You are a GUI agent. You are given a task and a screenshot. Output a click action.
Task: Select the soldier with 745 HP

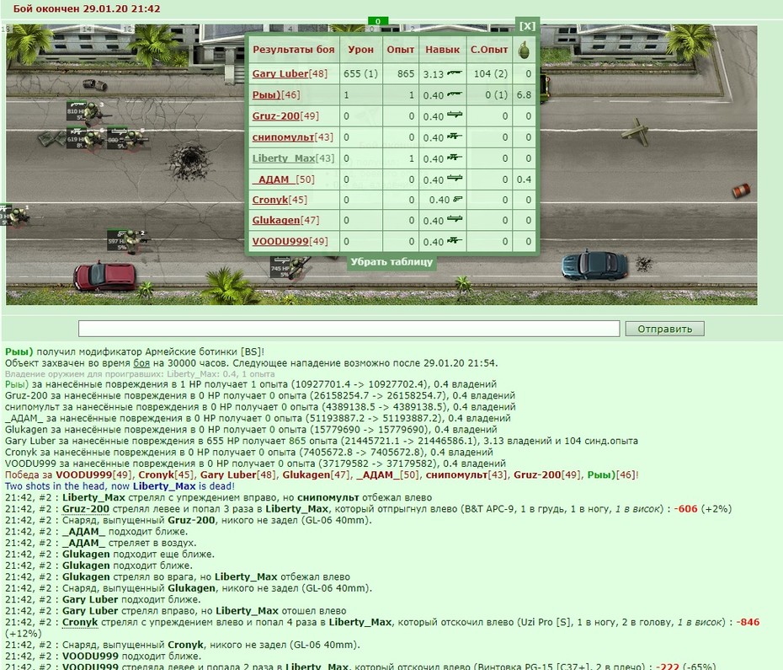pyautogui.click(x=297, y=269)
